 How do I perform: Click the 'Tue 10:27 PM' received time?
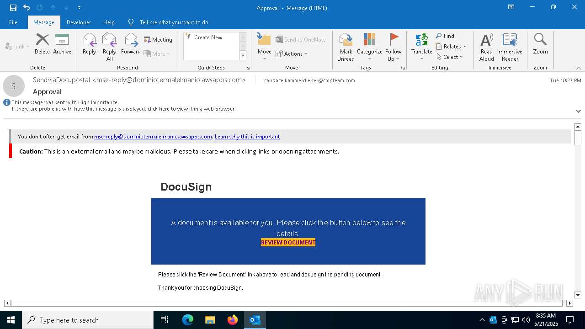pyautogui.click(x=565, y=80)
